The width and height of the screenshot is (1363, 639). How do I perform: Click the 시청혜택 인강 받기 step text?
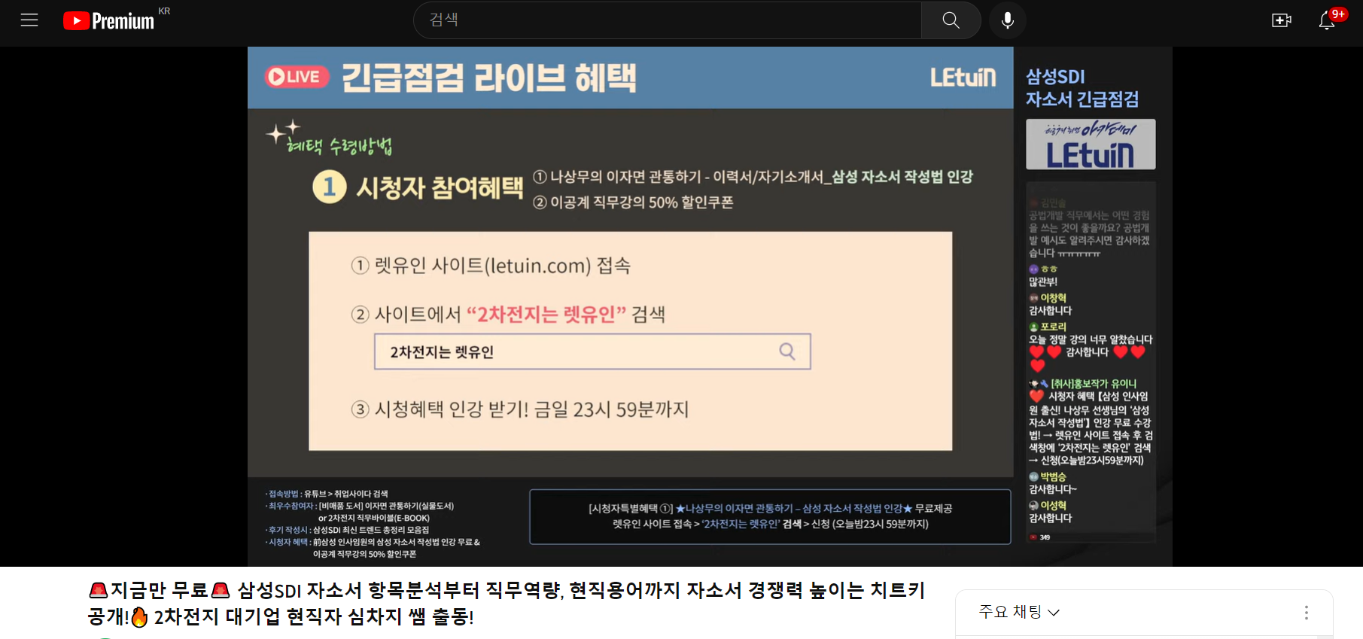coord(520,409)
